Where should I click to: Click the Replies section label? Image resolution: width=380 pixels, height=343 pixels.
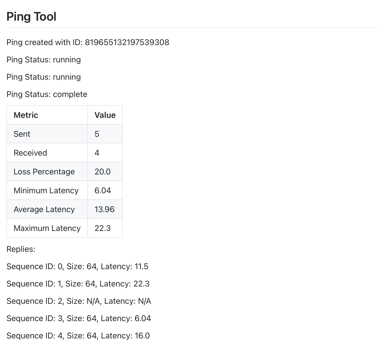click(x=21, y=249)
